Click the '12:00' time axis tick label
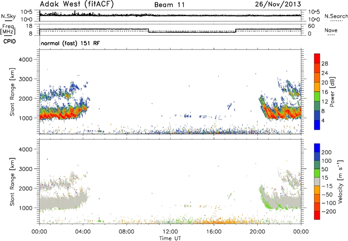Screen dimensions: 348x241 pyautogui.click(x=170, y=232)
